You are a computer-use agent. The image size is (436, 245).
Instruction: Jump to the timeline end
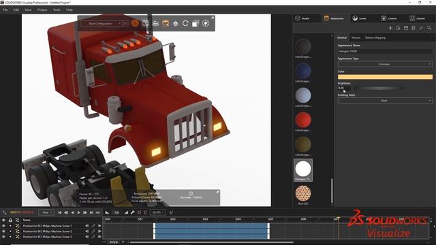[91, 212]
